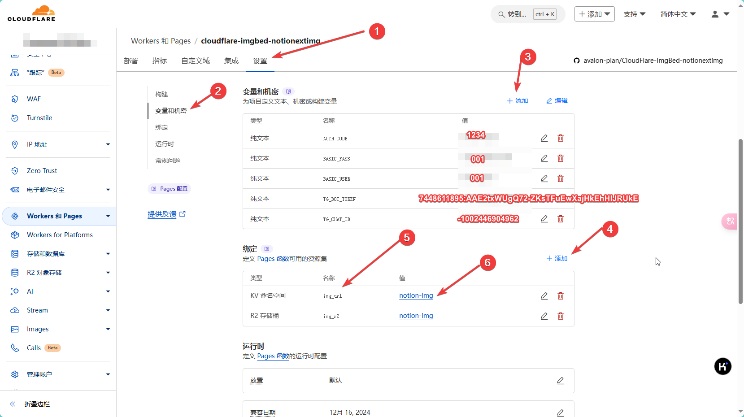Expand the AI sidebar menu
The height and width of the screenshot is (417, 744).
[108, 291]
